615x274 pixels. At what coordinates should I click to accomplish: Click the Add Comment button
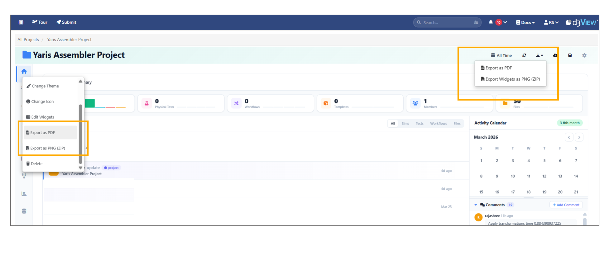point(566,205)
